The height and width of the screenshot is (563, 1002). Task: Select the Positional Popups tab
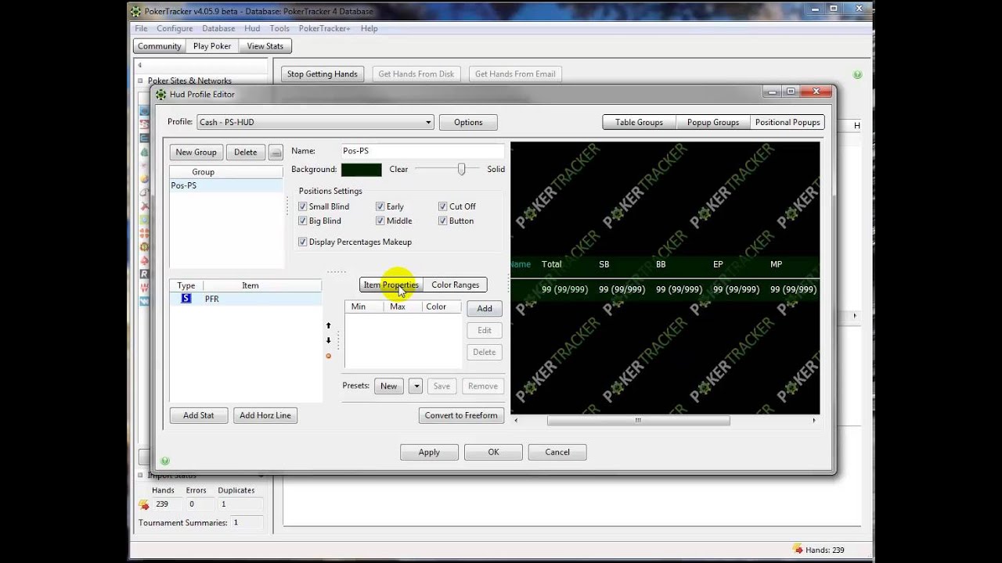(788, 122)
